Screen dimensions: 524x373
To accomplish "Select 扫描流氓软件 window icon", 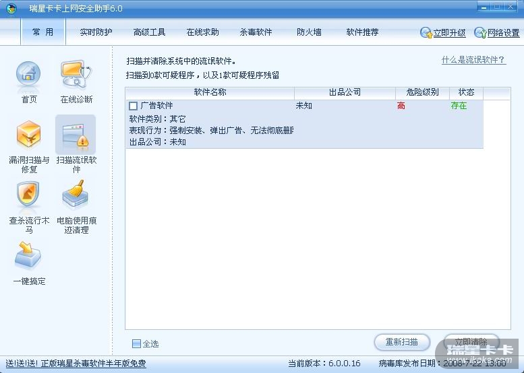I will click(x=76, y=135).
